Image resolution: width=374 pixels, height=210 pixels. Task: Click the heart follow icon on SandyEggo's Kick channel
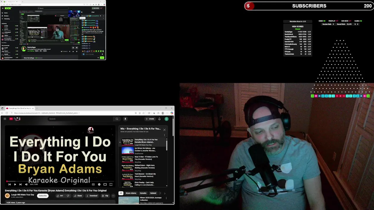(x=77, y=48)
